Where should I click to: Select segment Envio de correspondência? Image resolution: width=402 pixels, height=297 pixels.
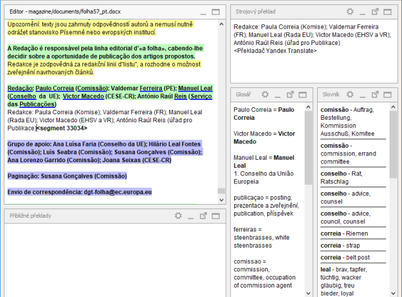79,192
